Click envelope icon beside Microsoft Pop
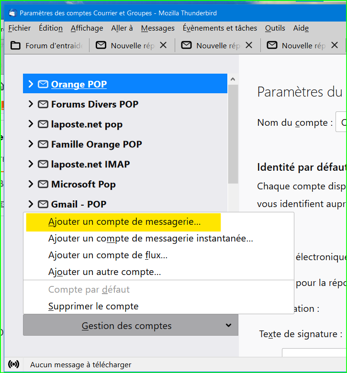Viewport: 347px width, 373px height. pyautogui.click(x=43, y=184)
